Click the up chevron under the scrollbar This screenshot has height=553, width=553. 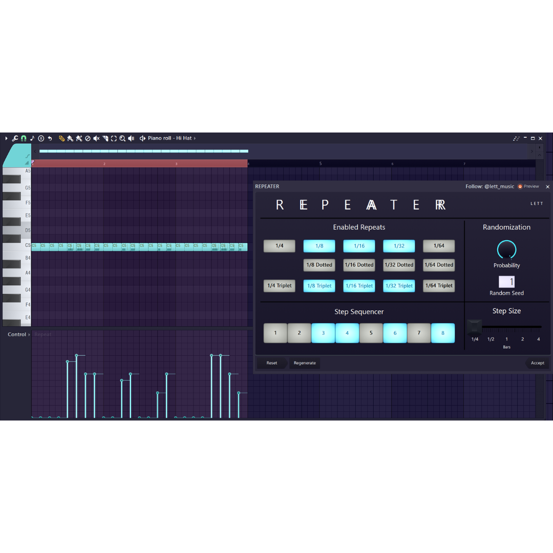(x=539, y=155)
